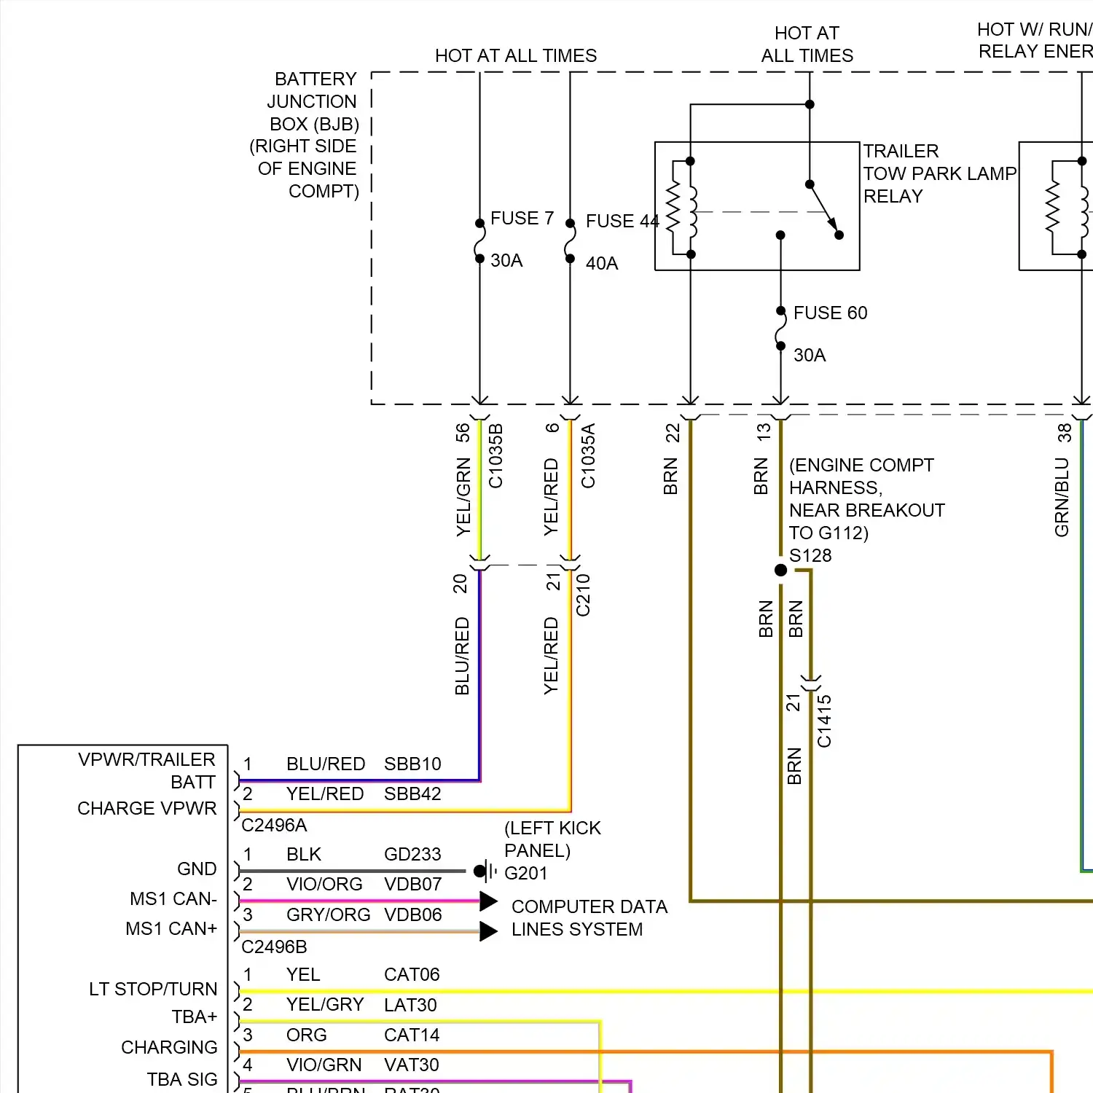Click the GRY/ORG wire color label
Screen dimensions: 1093x1093
coord(329,914)
